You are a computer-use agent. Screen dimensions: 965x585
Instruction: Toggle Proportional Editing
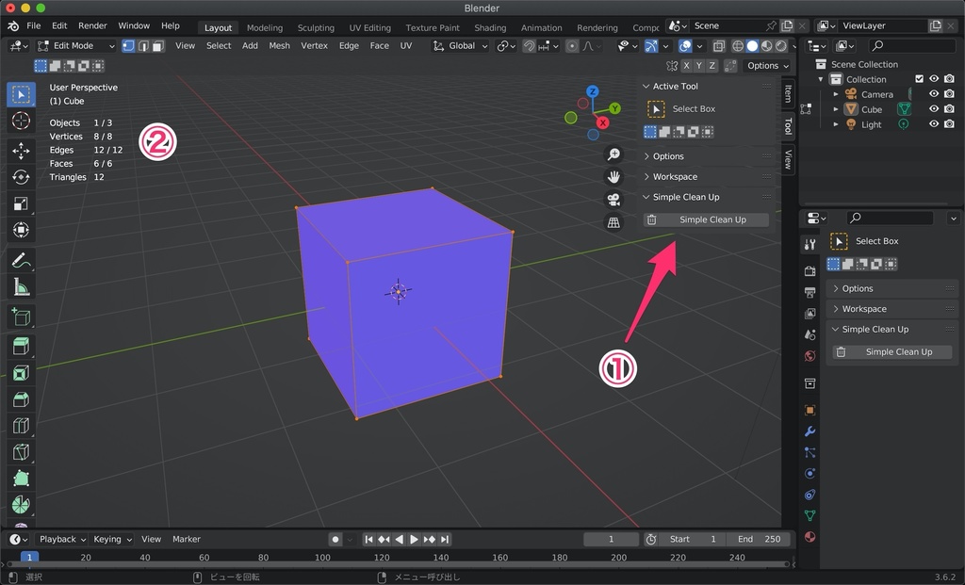[x=572, y=45]
